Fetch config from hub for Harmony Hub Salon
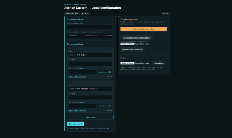 [77, 77]
